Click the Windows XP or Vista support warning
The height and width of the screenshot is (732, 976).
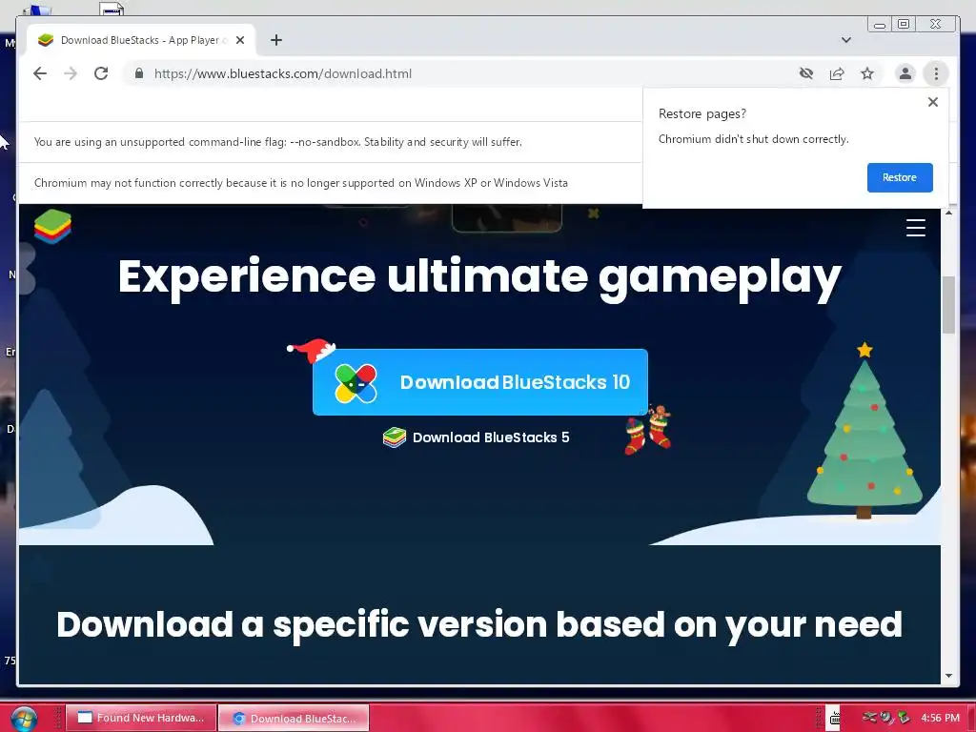click(300, 183)
